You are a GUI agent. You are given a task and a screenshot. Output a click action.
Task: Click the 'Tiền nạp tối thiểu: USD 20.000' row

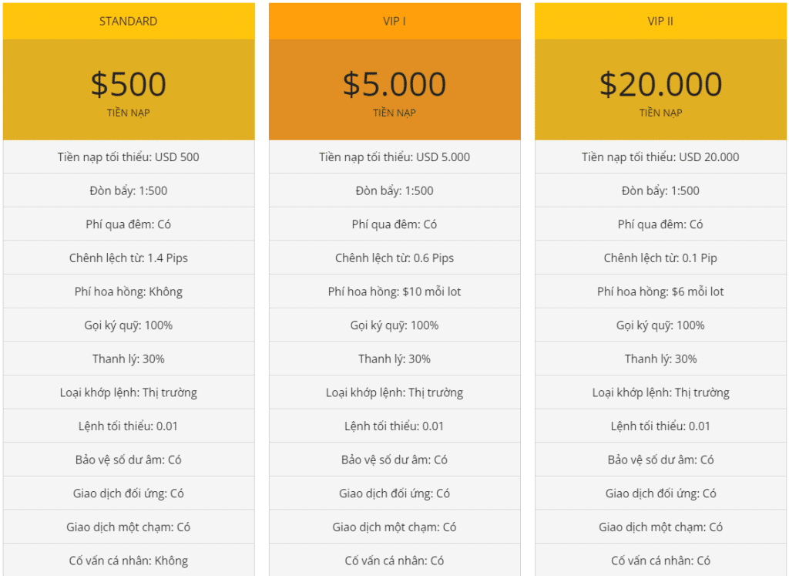pos(660,157)
